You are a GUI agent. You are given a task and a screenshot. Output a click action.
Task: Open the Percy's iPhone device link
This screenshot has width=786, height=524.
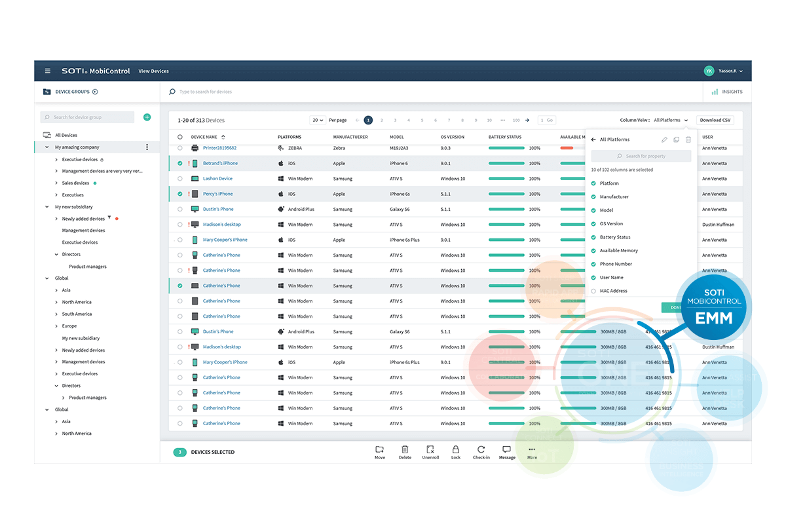217,194
